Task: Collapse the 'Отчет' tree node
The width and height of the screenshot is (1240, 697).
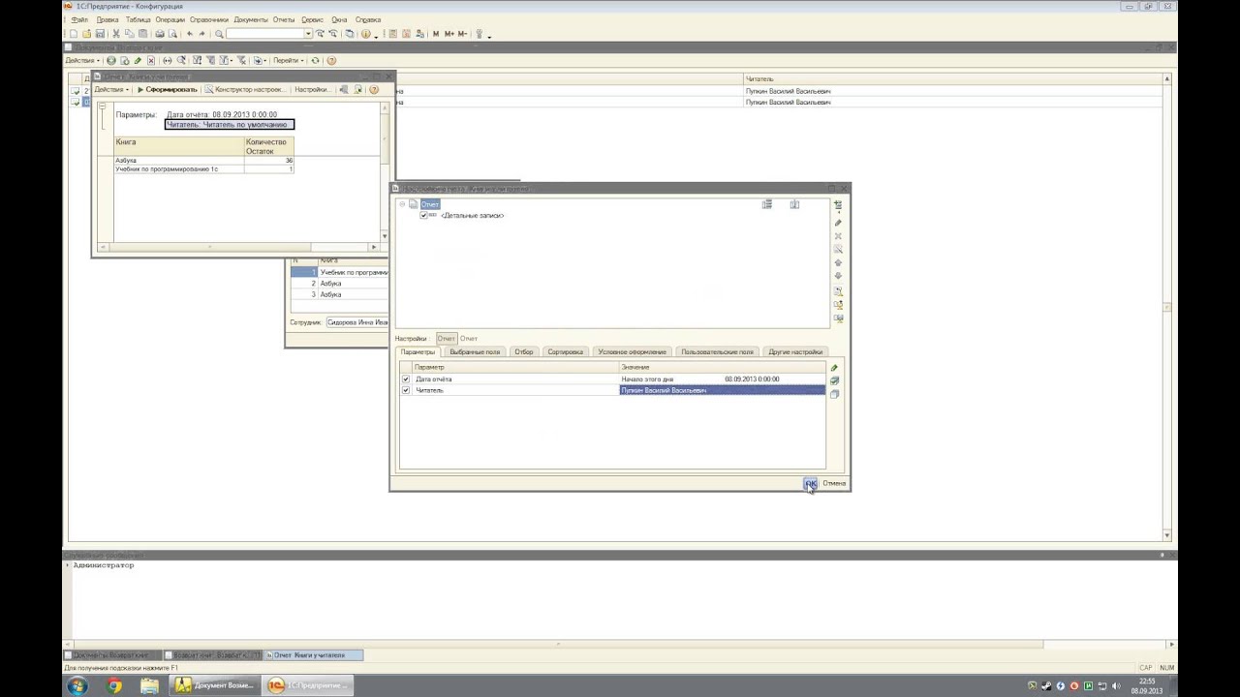Action: coord(402,204)
